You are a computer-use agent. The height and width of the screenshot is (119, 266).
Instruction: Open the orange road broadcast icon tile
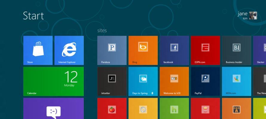tap(237, 108)
